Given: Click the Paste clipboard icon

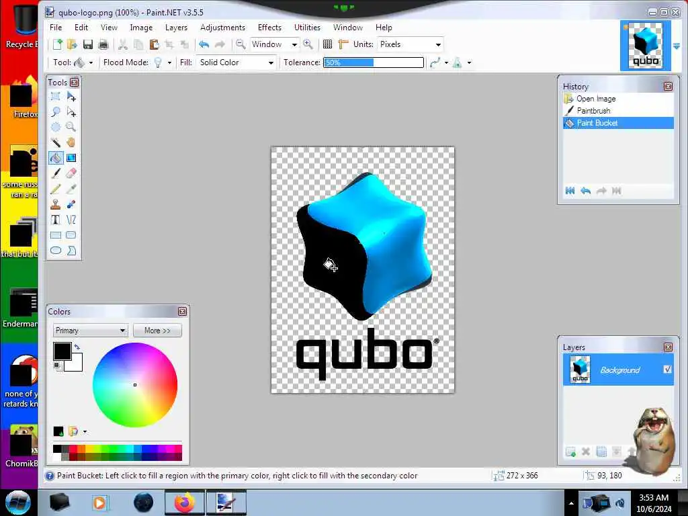Looking at the screenshot, I should 154,44.
